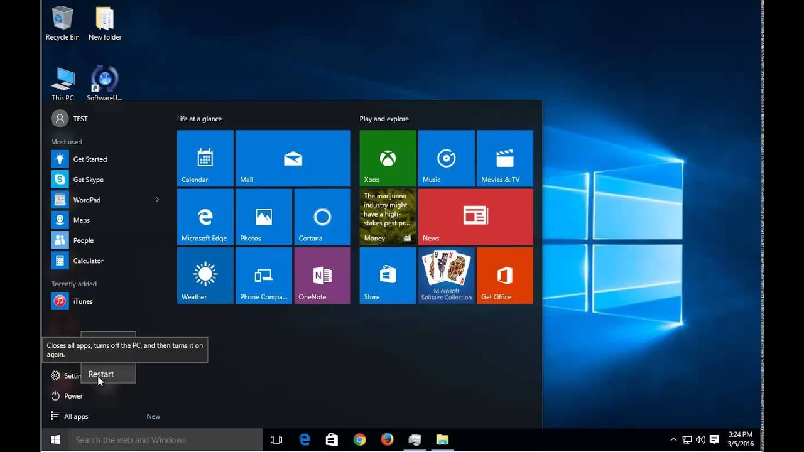Open the Phone Companion tile

tap(264, 276)
